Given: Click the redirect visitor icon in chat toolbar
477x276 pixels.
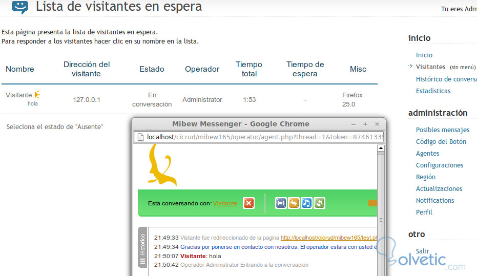Looking at the screenshot, I should (281, 203).
